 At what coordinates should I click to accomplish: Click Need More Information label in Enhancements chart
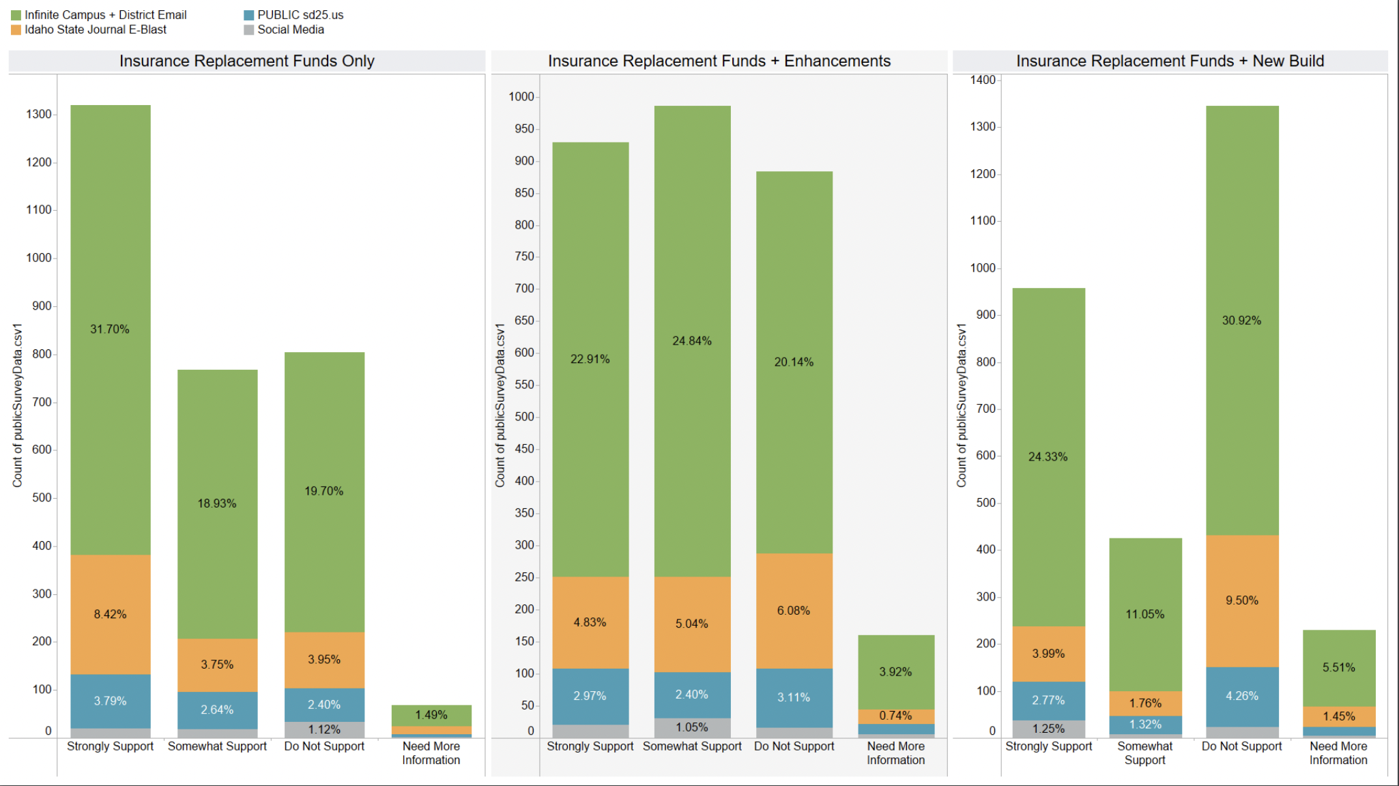895,753
